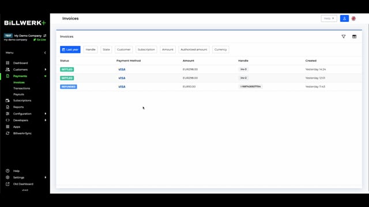The image size is (369, 207).
Task: Open the Apps grid icon
Action: pos(7,126)
